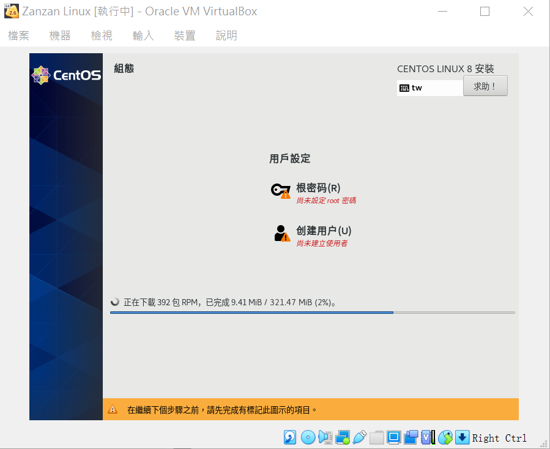Click the RPM download progress bar
Image resolution: width=550 pixels, height=449 pixels.
pos(312,312)
